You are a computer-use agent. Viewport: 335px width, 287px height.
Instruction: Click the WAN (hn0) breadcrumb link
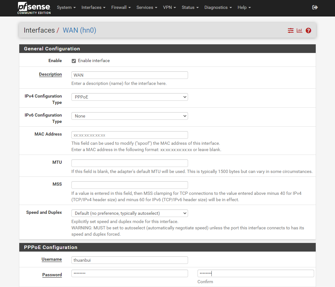(x=79, y=30)
